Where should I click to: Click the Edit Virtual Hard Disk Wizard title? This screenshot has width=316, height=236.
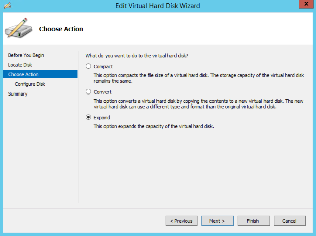coord(158,6)
